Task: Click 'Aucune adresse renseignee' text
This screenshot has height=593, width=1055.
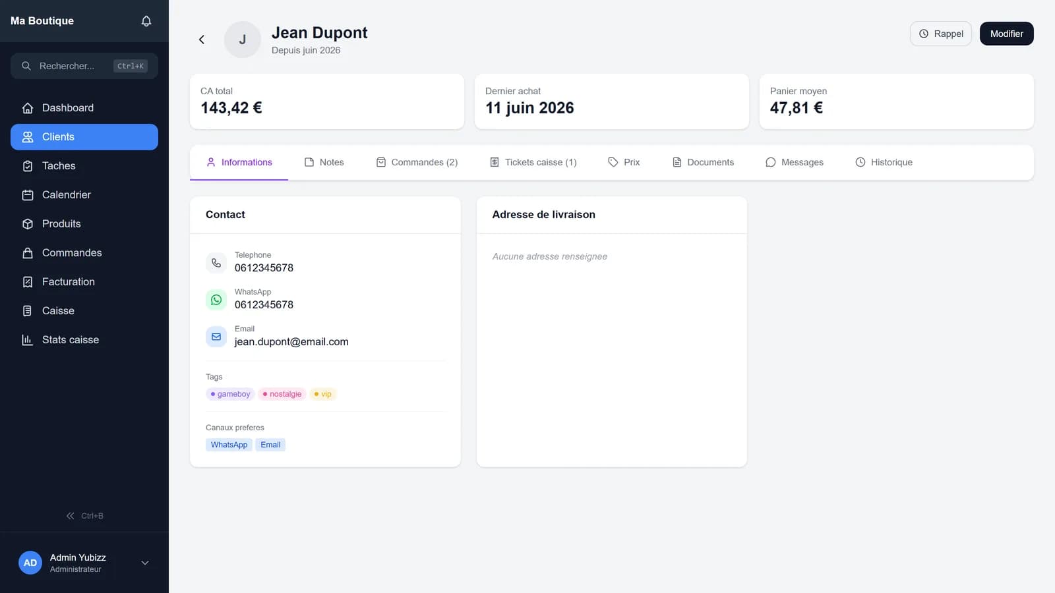Action: [550, 256]
